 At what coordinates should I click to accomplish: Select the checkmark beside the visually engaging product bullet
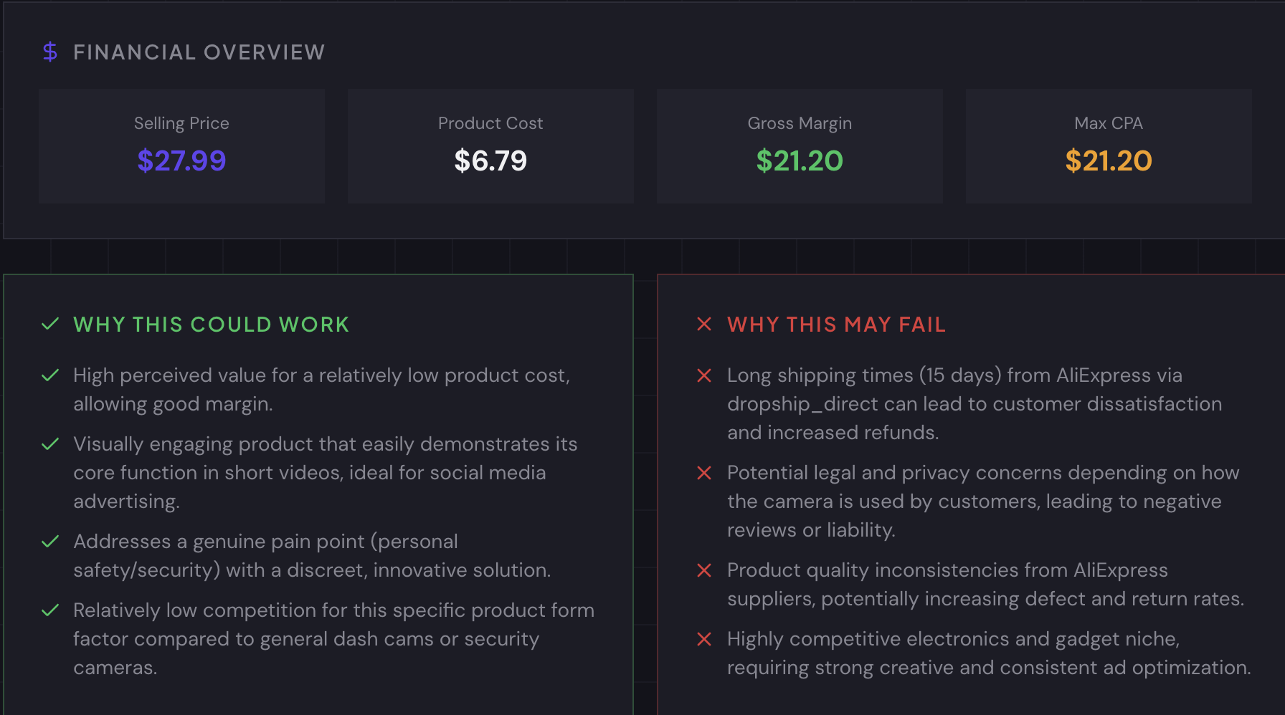point(49,443)
